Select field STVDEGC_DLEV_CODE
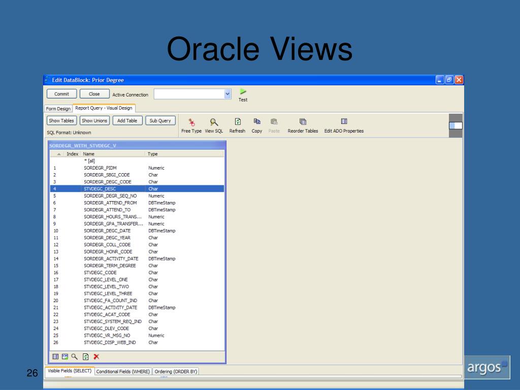 (x=137, y=329)
